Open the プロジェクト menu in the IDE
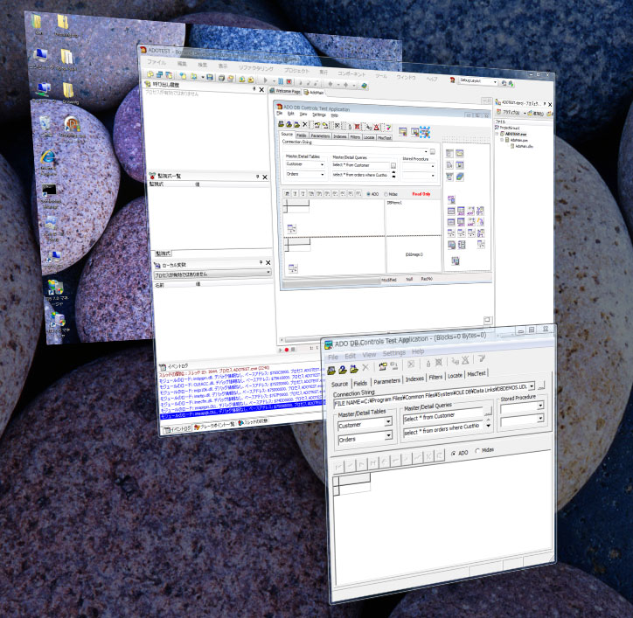This screenshot has width=633, height=618. [x=296, y=70]
